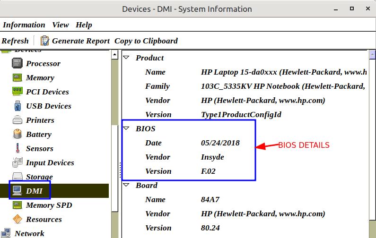Click the details pane scrollbar up arrow
Viewport: 376px width, 238px height.
372,55
